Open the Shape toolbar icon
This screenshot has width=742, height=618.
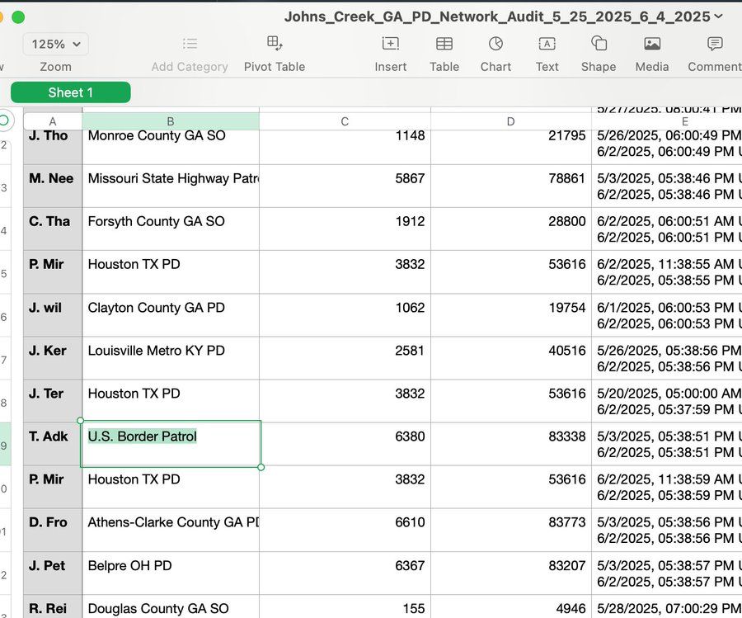pos(599,44)
